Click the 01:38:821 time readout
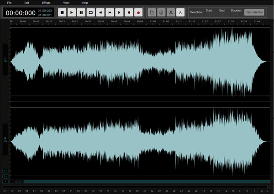This screenshot has height=194, width=274. tap(45, 15)
